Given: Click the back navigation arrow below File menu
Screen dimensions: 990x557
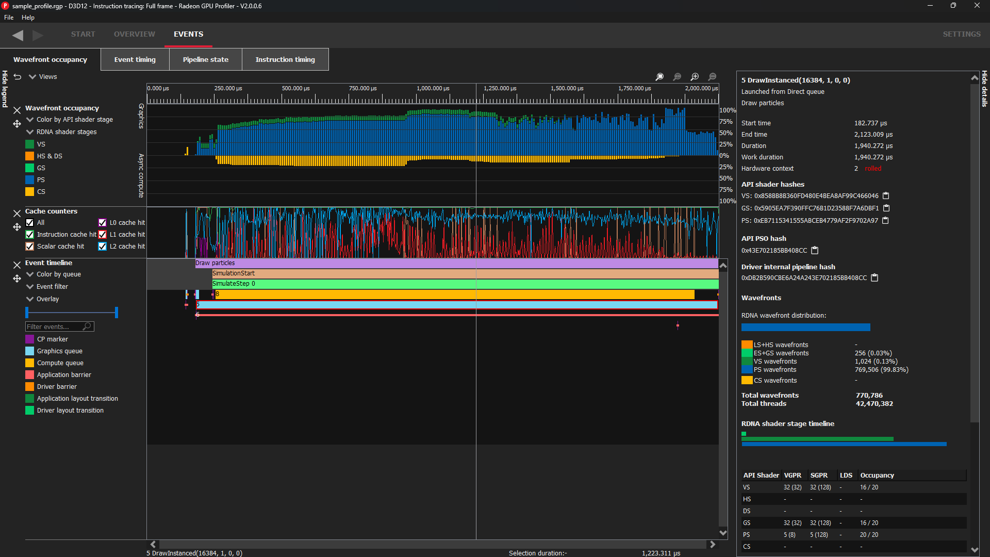Looking at the screenshot, I should 18,35.
